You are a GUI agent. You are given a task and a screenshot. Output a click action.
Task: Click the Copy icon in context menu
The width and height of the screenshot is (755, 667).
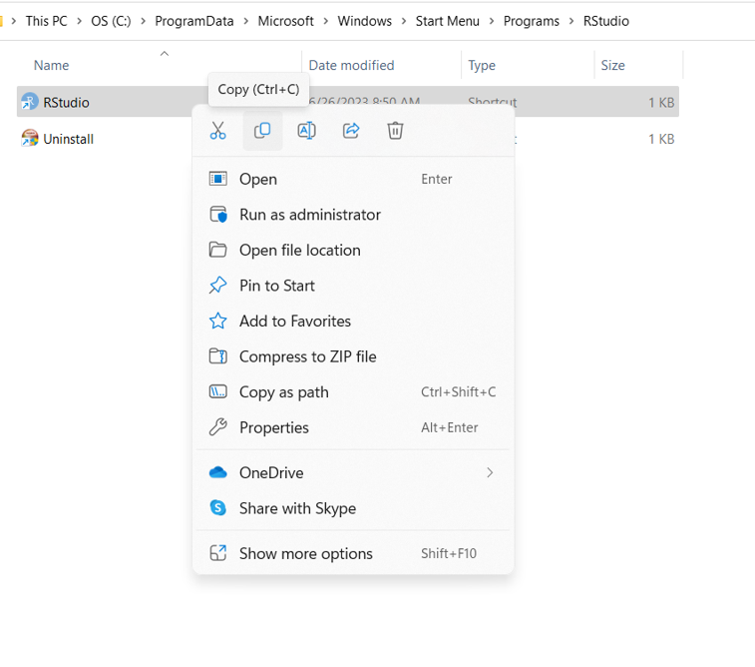pos(262,131)
